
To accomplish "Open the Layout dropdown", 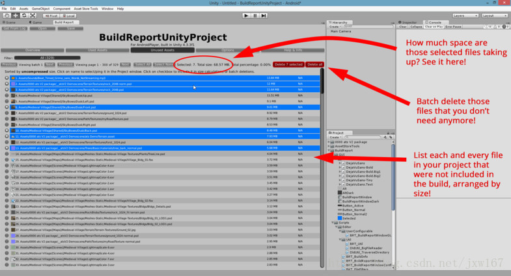I will [x=494, y=16].
